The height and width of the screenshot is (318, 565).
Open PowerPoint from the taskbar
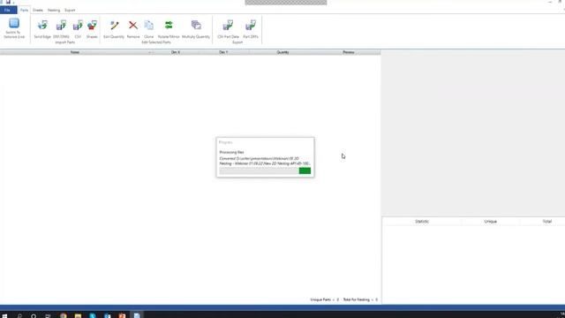click(122, 315)
